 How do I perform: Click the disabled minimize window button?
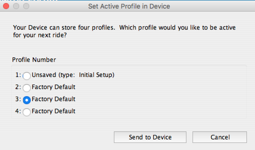pyautogui.click(x=16, y=6)
